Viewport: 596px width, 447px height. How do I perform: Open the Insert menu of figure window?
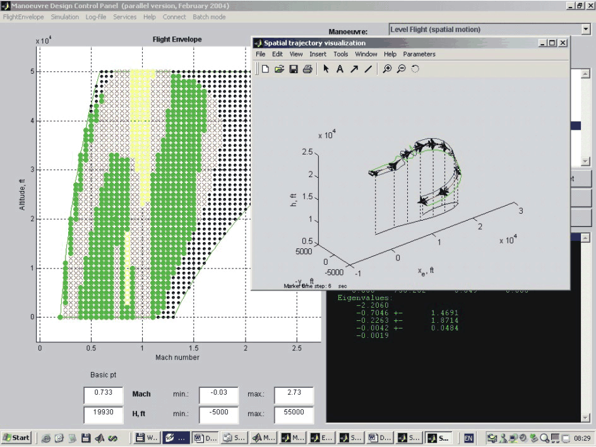(318, 54)
